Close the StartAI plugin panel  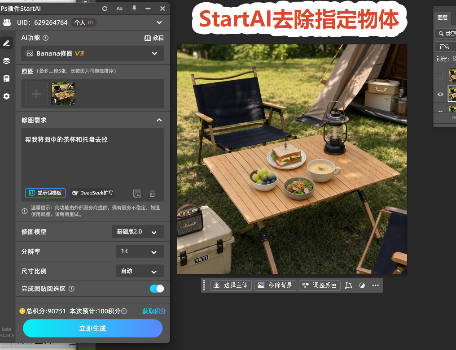[x=162, y=9]
